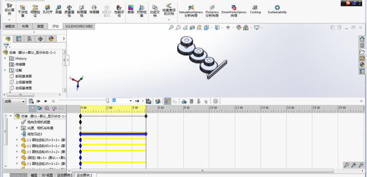Play the animation from start

point(39,101)
